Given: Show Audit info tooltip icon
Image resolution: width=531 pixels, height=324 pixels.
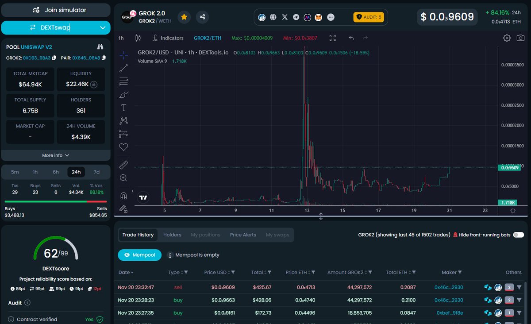Looking at the screenshot, I should pos(27,303).
